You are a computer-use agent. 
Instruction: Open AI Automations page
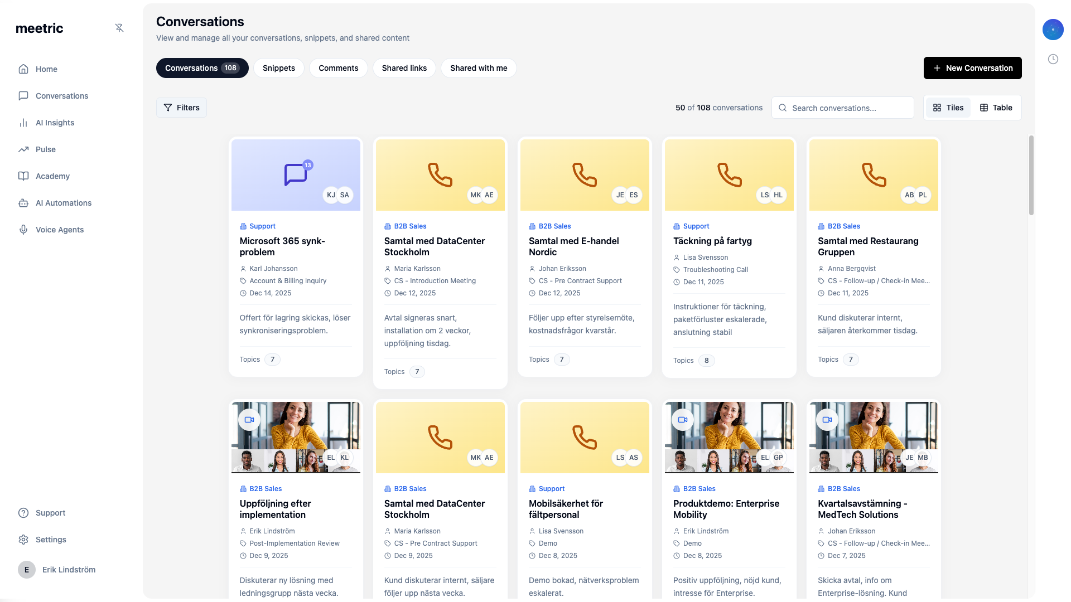[63, 203]
